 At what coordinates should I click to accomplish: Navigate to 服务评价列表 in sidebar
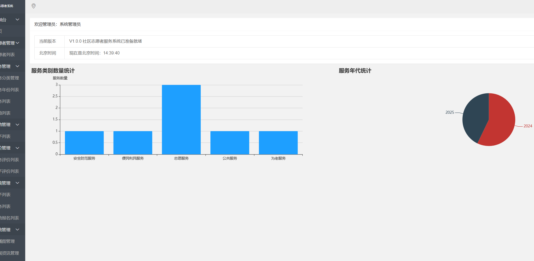(x=9, y=160)
